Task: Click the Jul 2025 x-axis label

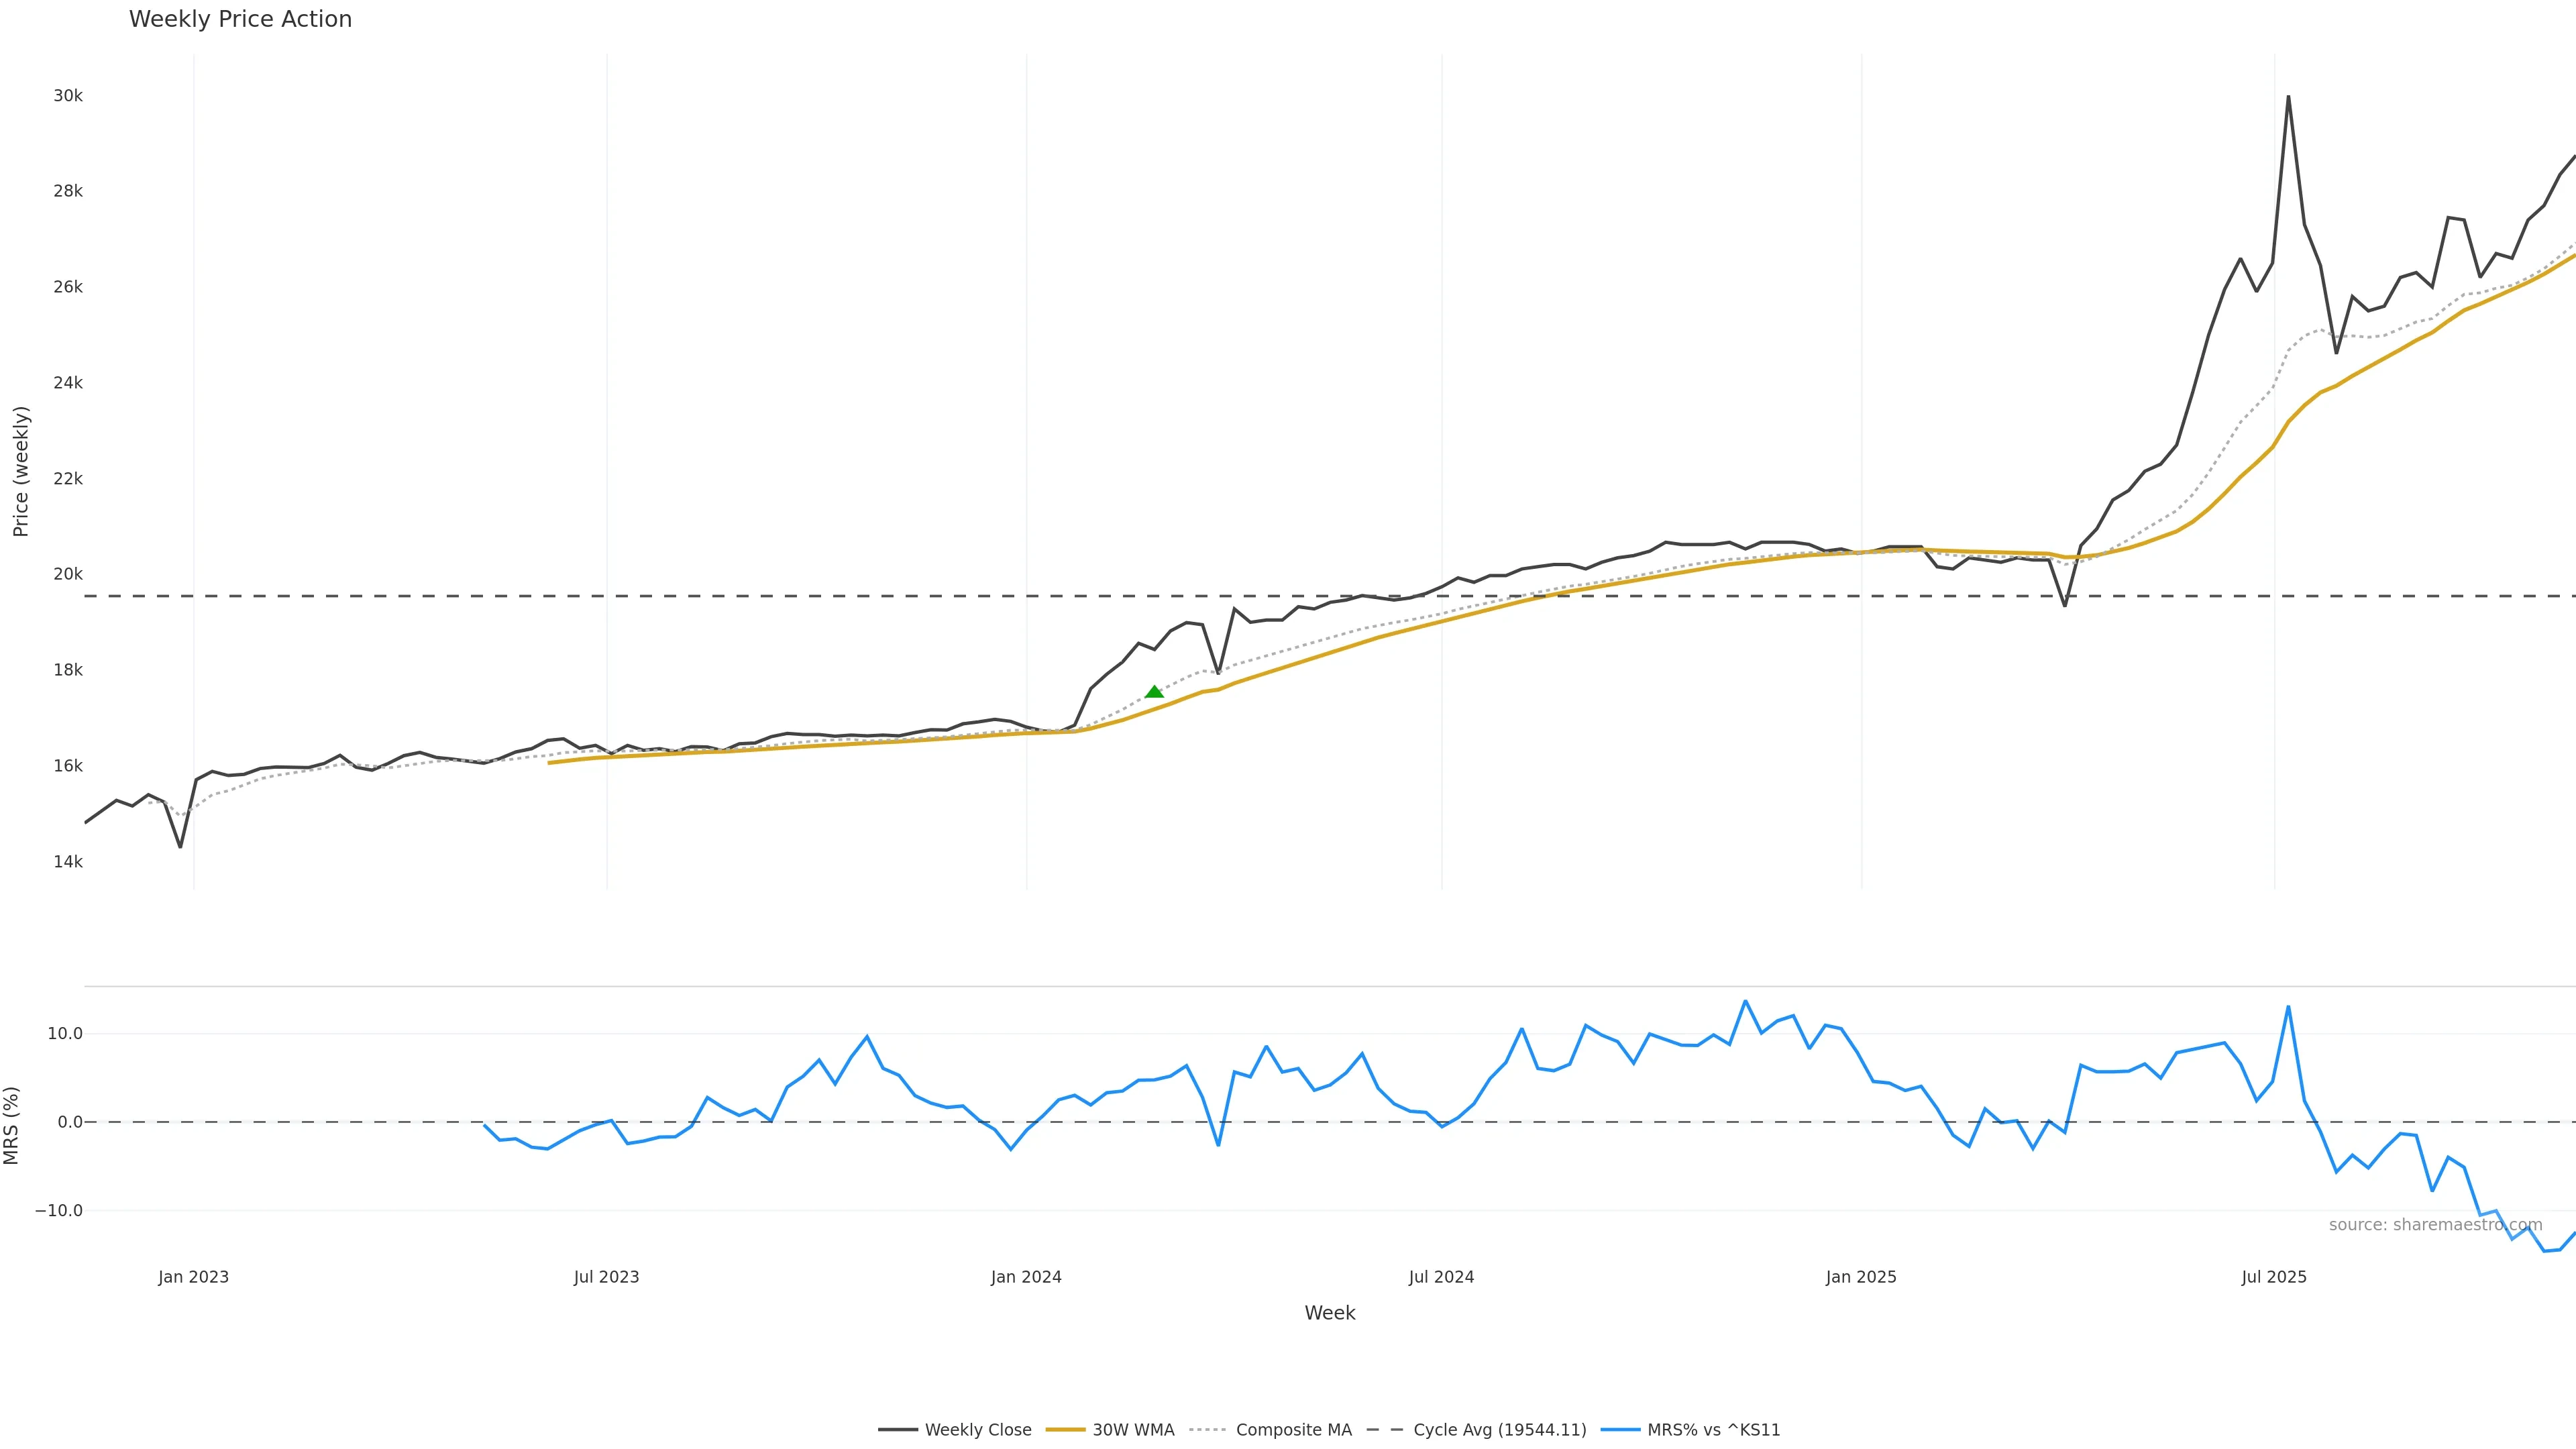Action: 2274,1277
